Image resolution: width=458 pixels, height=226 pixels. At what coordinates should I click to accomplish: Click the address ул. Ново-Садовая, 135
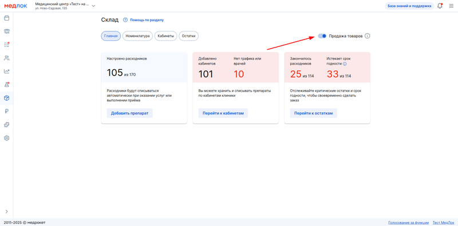point(51,9)
